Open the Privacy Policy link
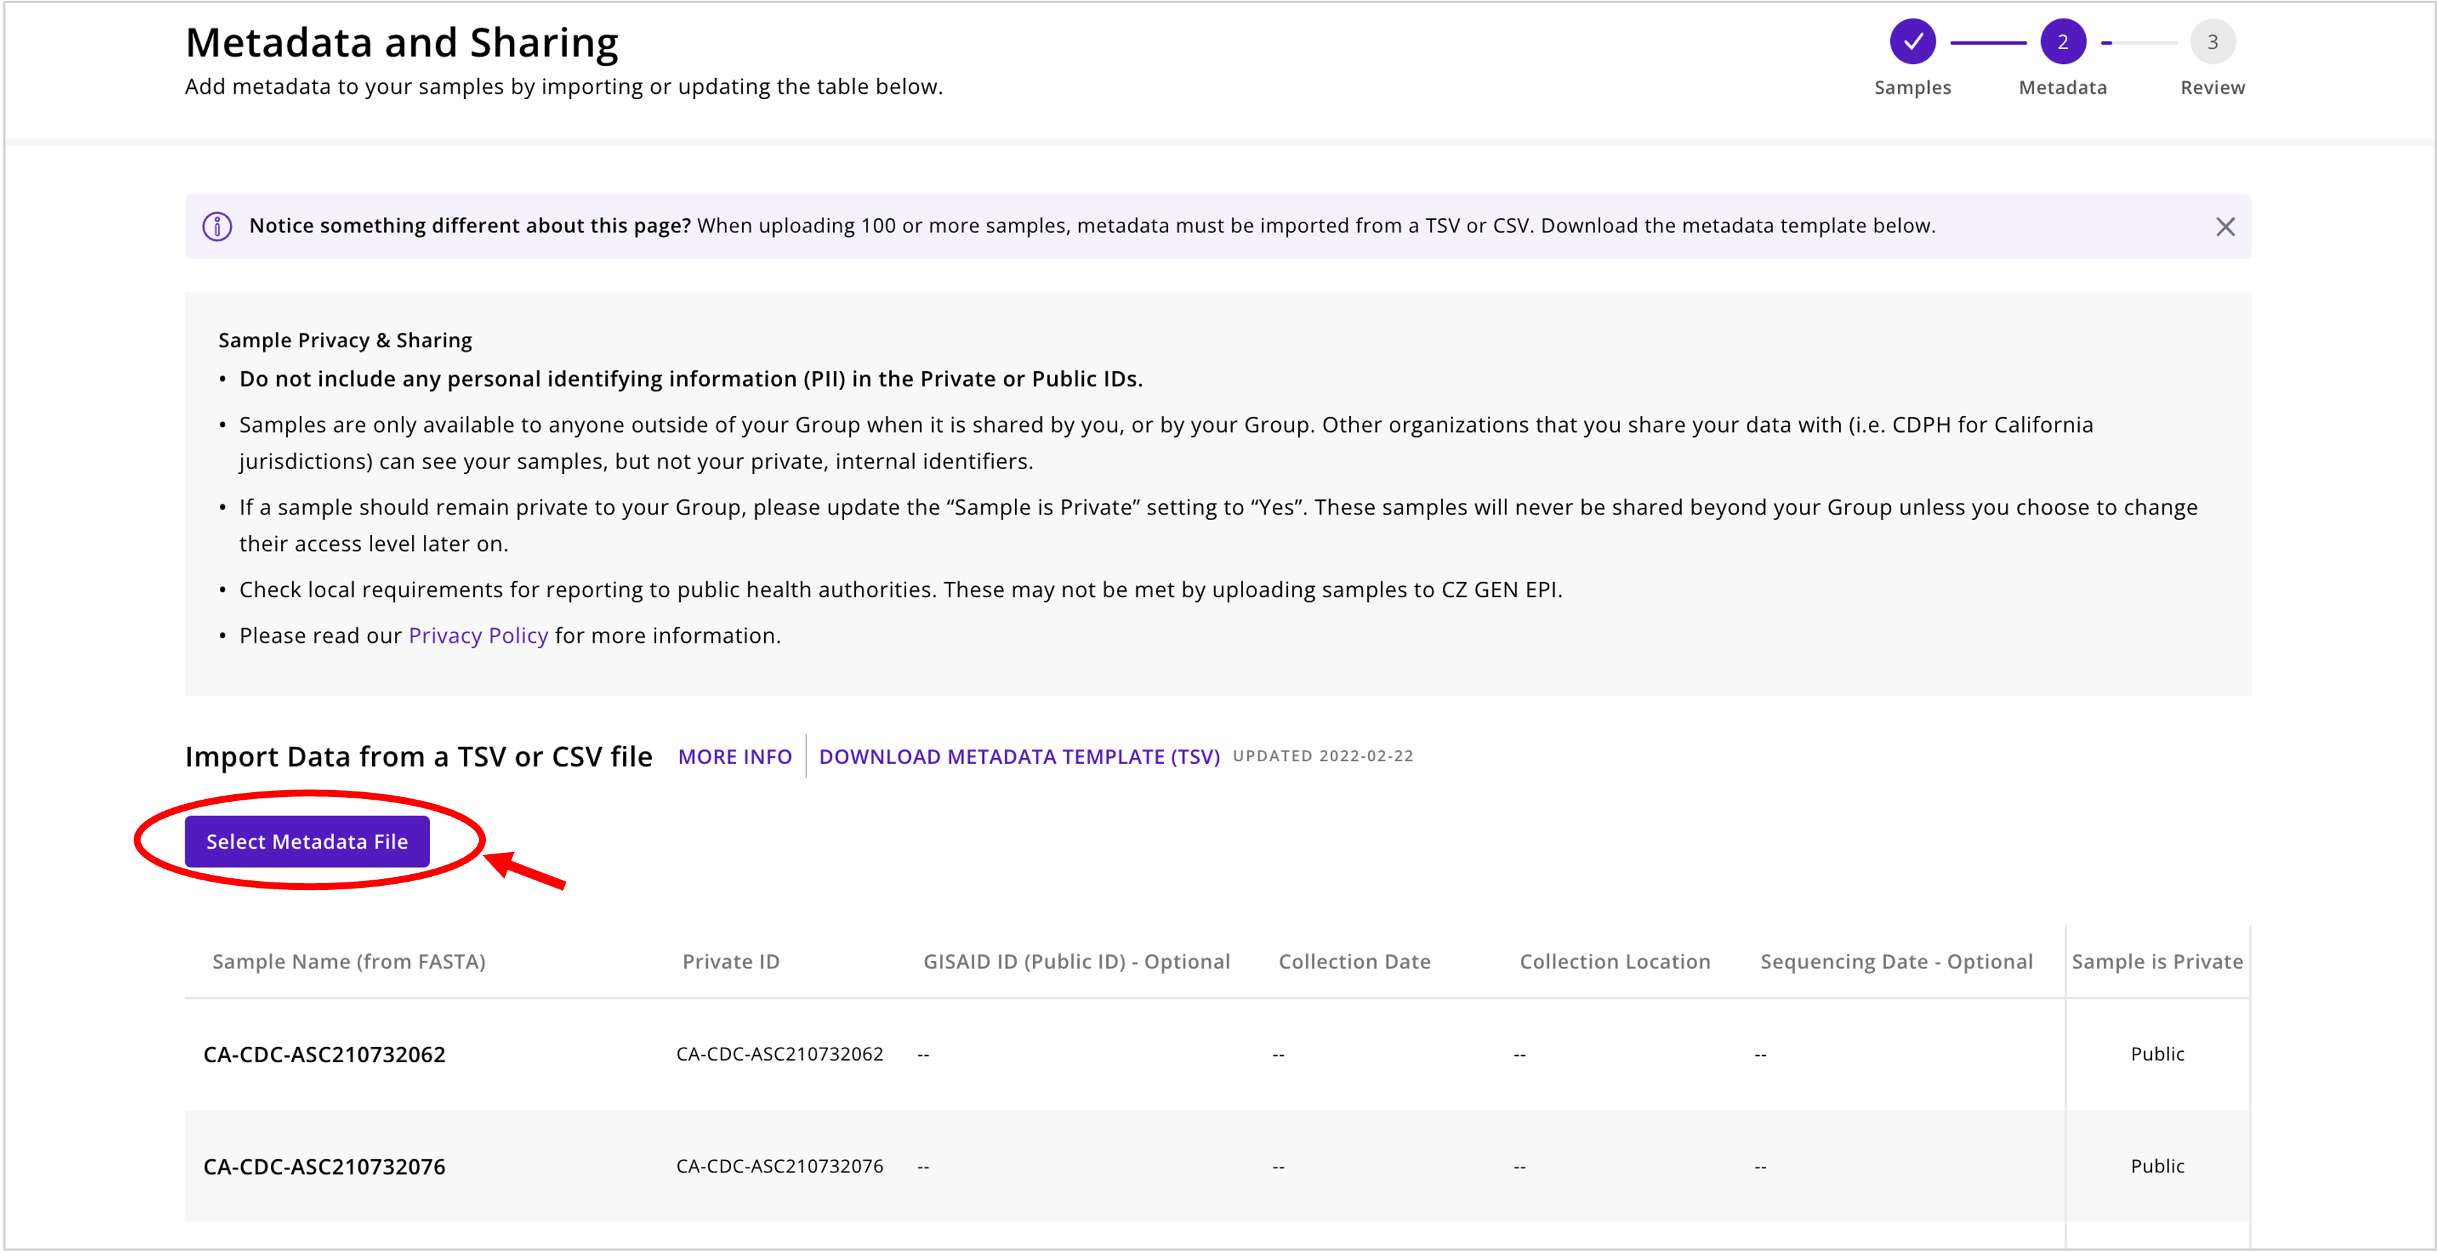The width and height of the screenshot is (2438, 1253). [478, 636]
